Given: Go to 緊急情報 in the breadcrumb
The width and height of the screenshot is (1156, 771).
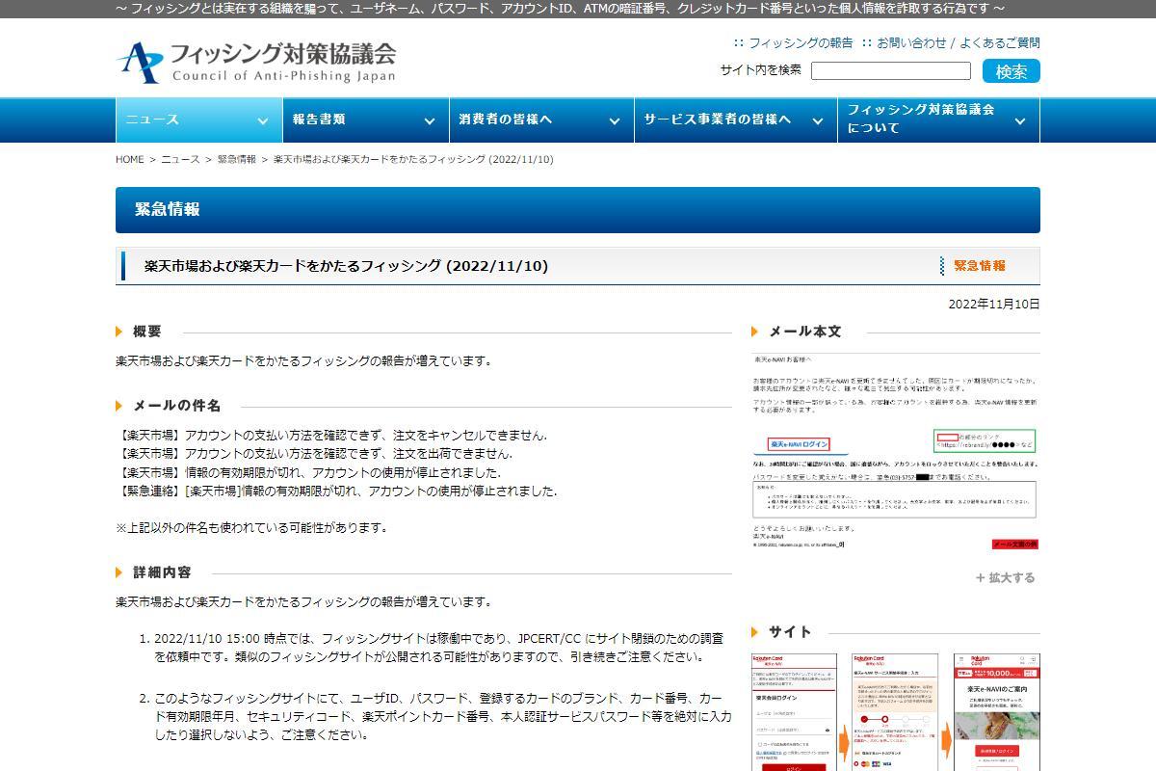Looking at the screenshot, I should pyautogui.click(x=237, y=159).
